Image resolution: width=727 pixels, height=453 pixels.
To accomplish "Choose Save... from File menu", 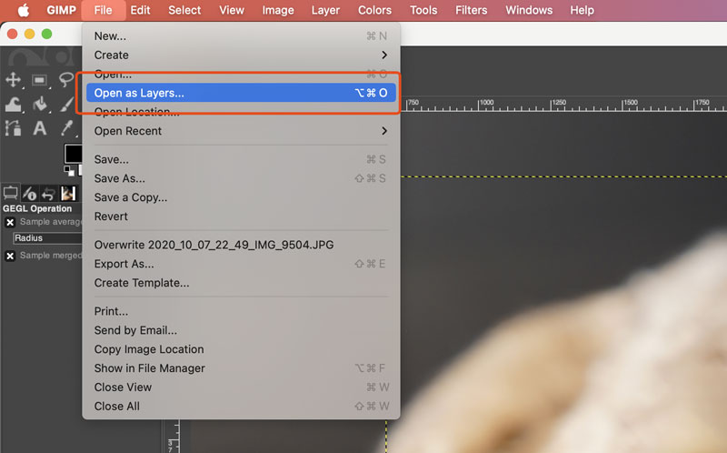I will click(241, 159).
